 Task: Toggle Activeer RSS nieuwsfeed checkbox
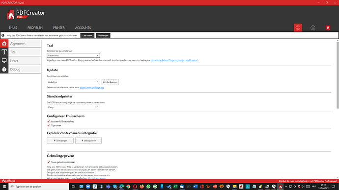pyautogui.click(x=49, y=121)
